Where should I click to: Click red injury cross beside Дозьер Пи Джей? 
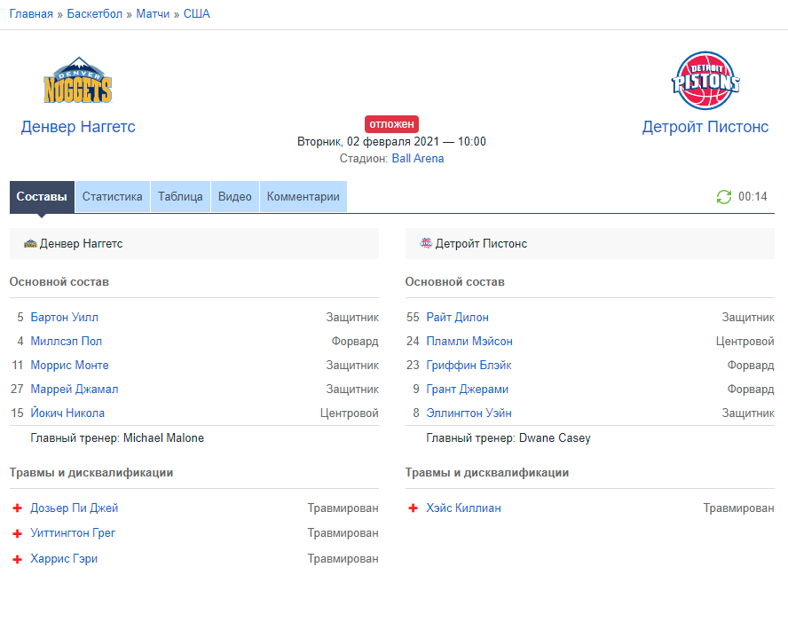click(17, 508)
